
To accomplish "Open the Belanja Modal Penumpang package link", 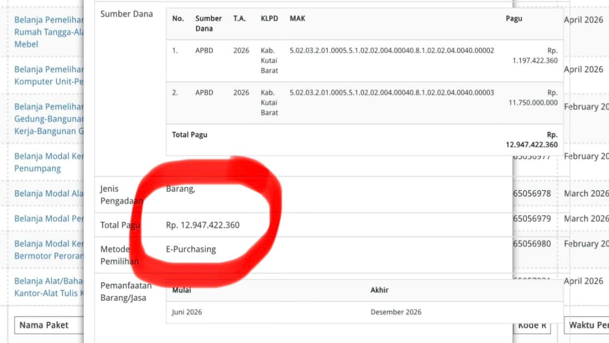I will tap(49, 162).
